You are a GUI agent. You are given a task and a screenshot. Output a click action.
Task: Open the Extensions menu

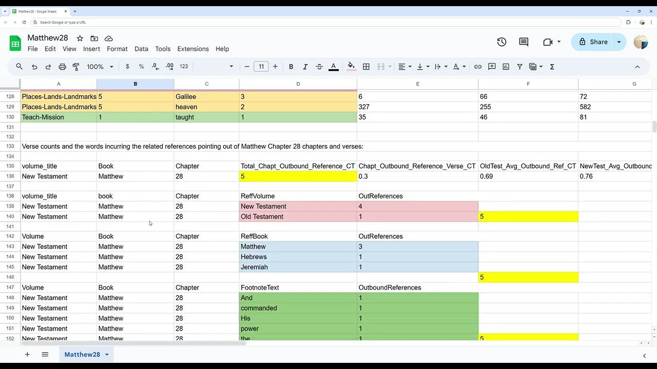click(193, 49)
